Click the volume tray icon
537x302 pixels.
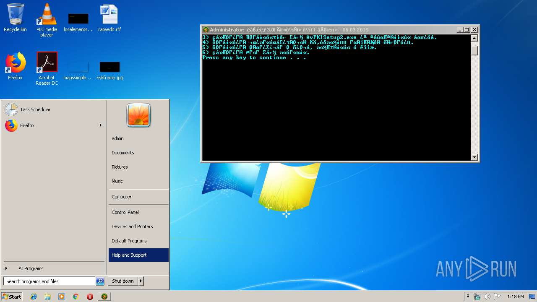[487, 297]
